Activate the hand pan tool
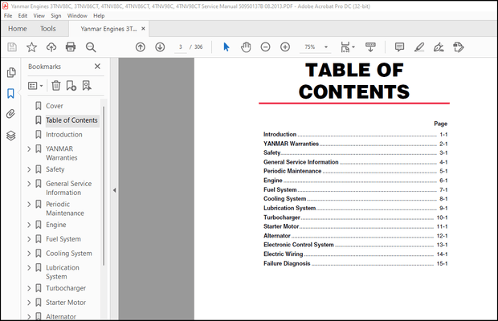 coord(246,47)
